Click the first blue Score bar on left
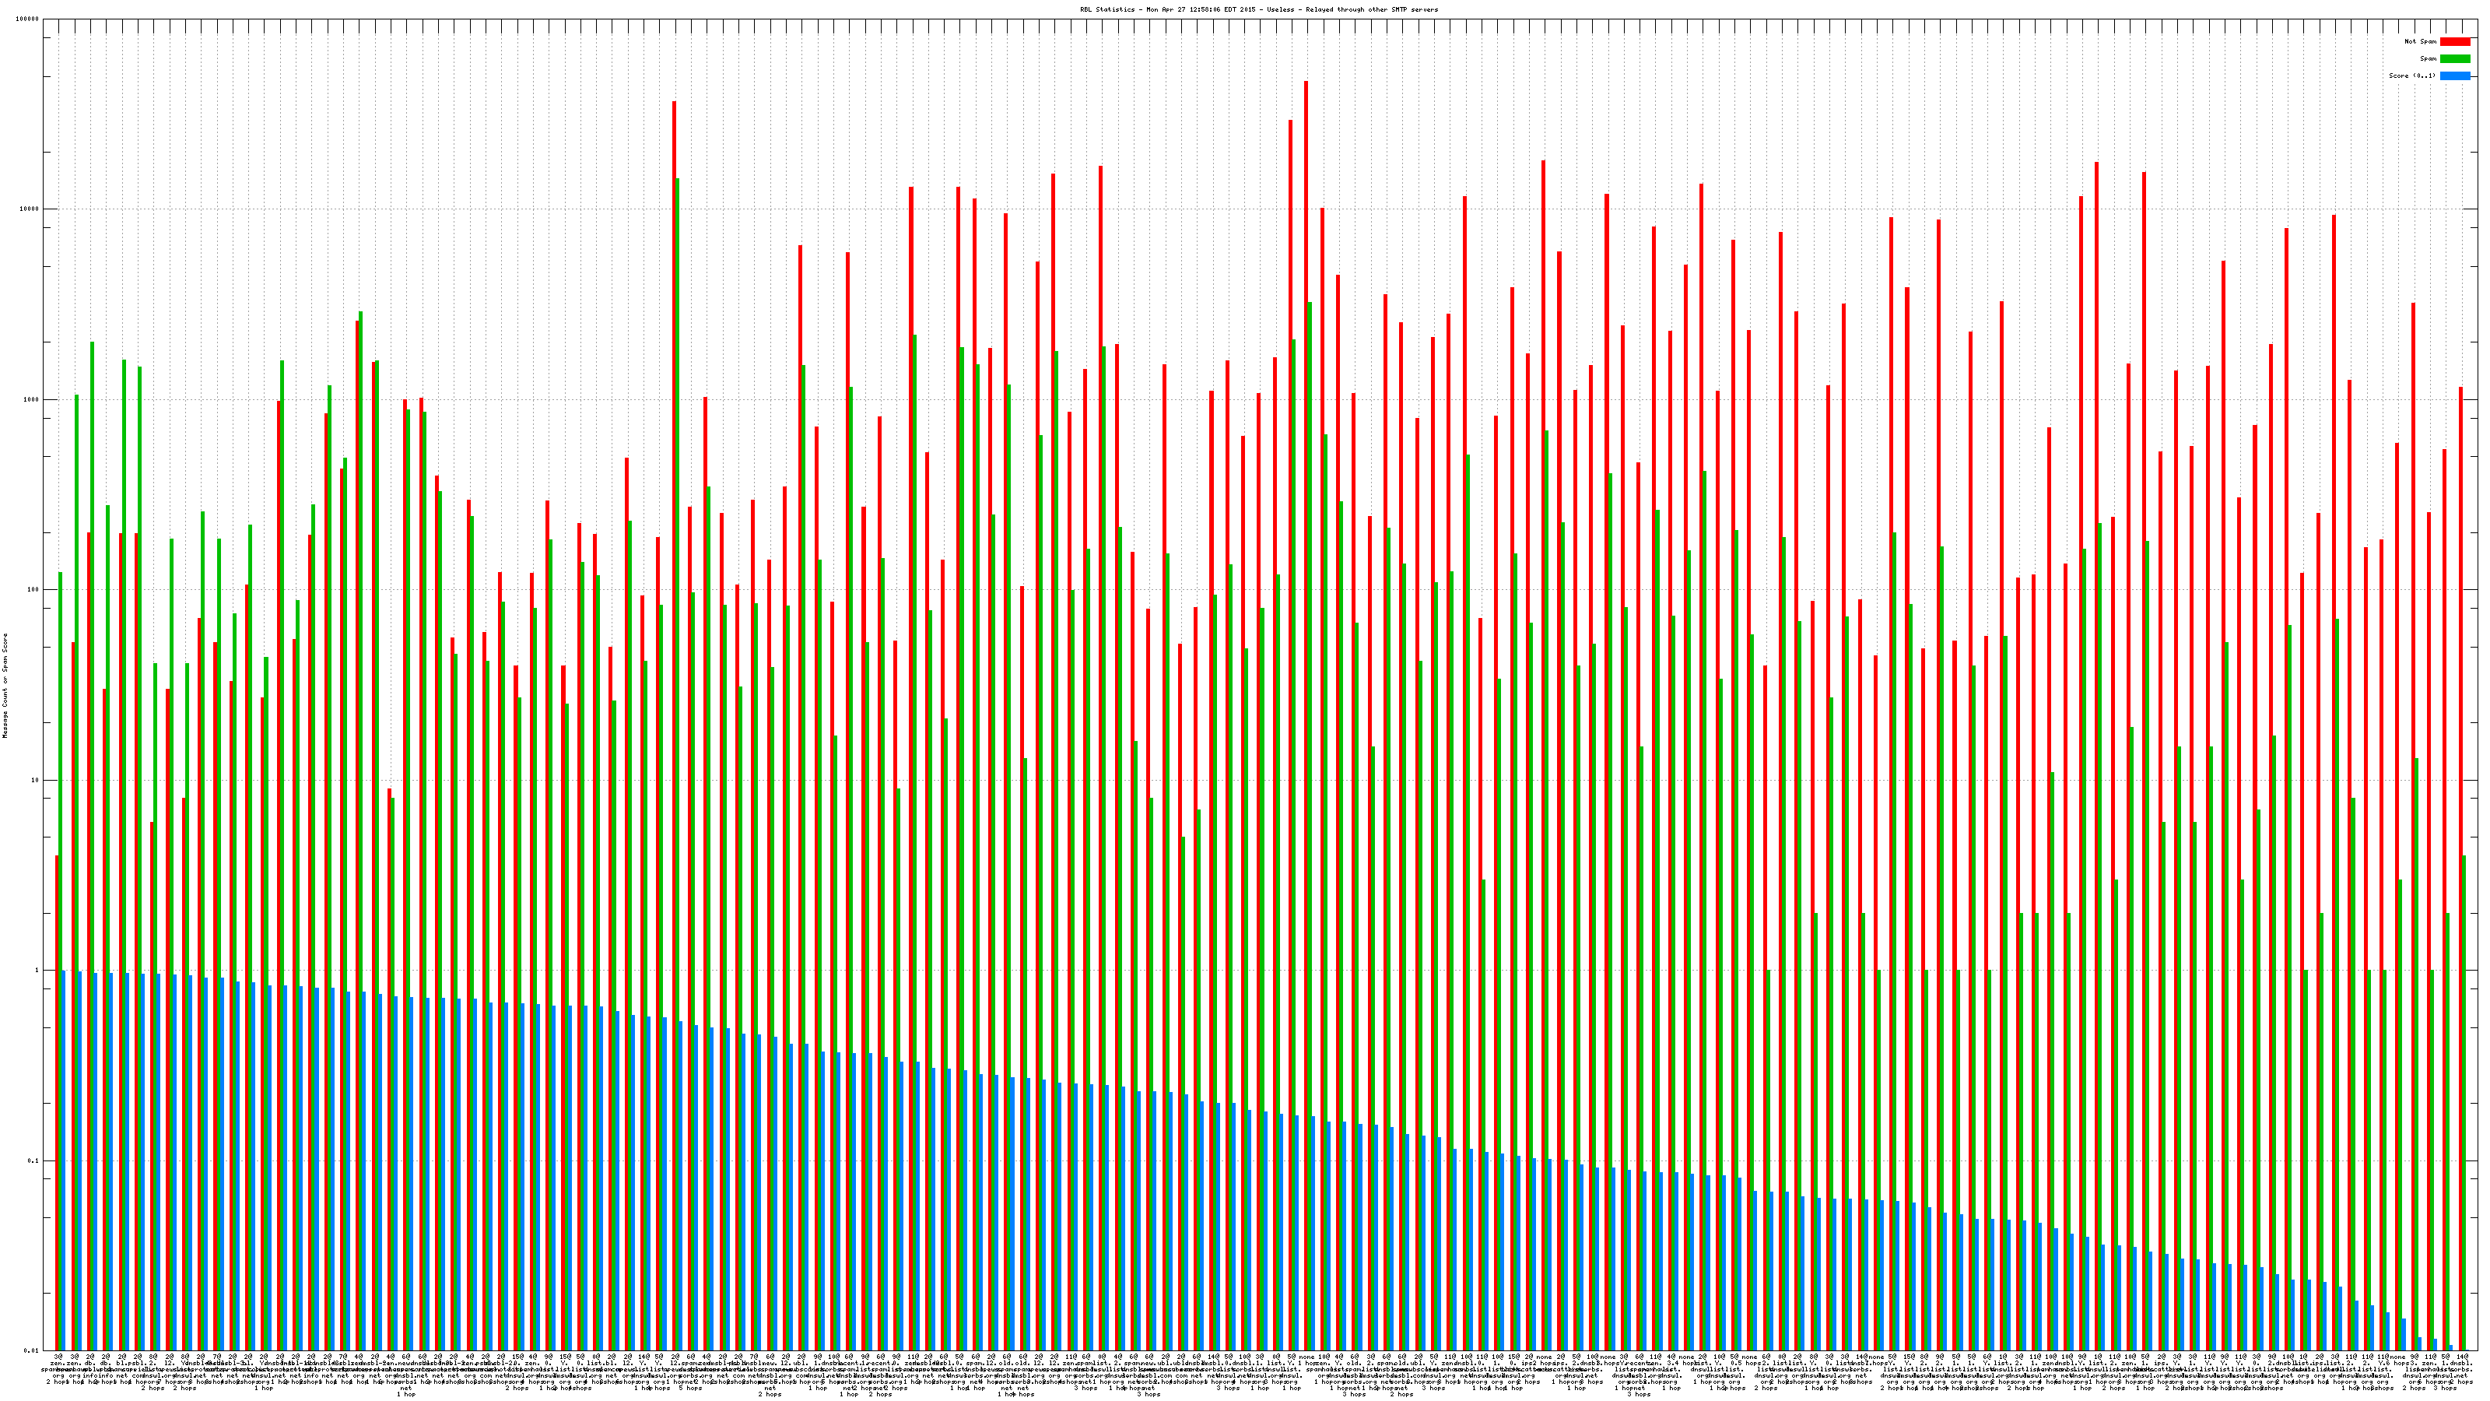Viewport: 2490px width, 1401px height. [x=64, y=1160]
